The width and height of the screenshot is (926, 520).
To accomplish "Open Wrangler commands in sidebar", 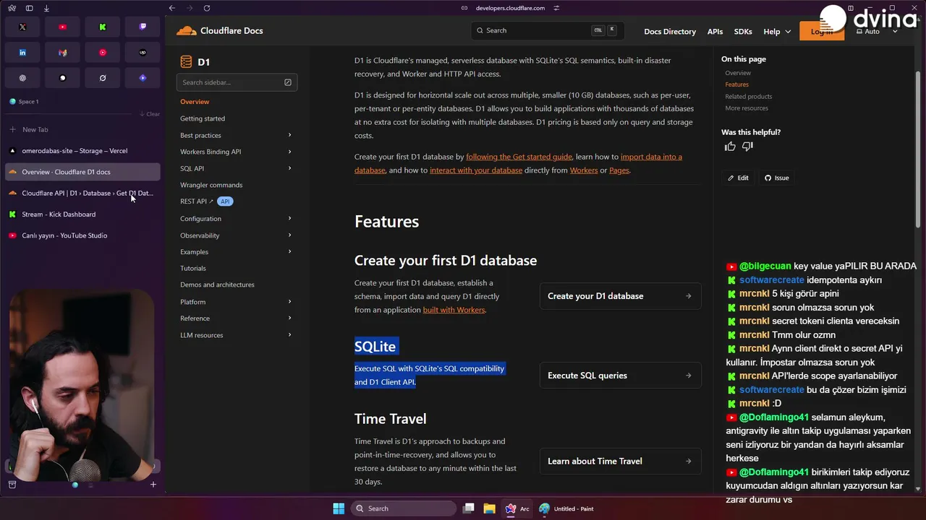I will point(211,185).
